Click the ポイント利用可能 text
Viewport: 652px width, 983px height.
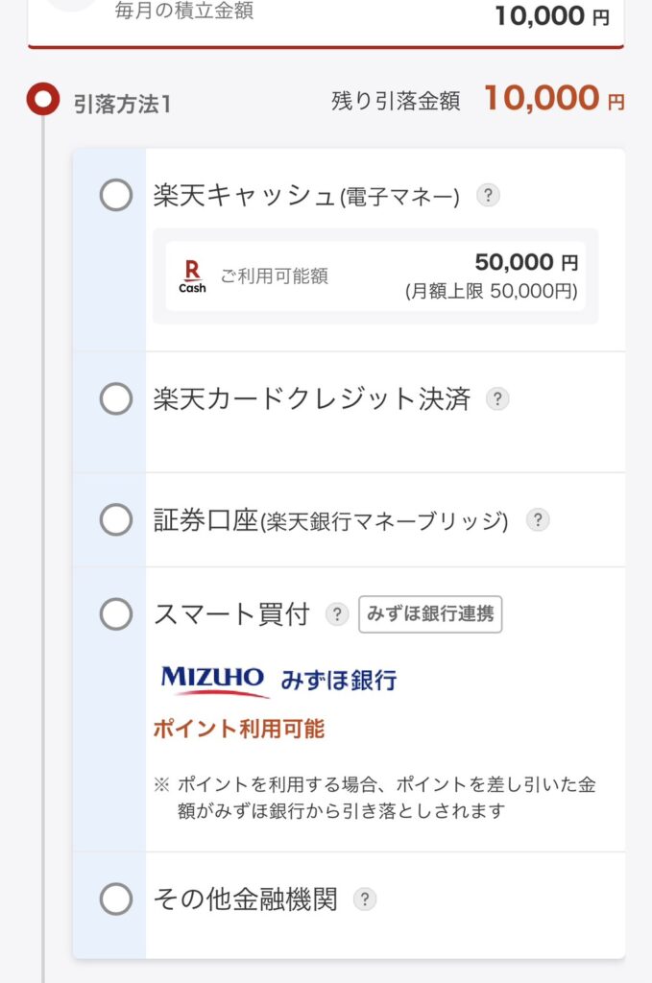[x=239, y=729]
